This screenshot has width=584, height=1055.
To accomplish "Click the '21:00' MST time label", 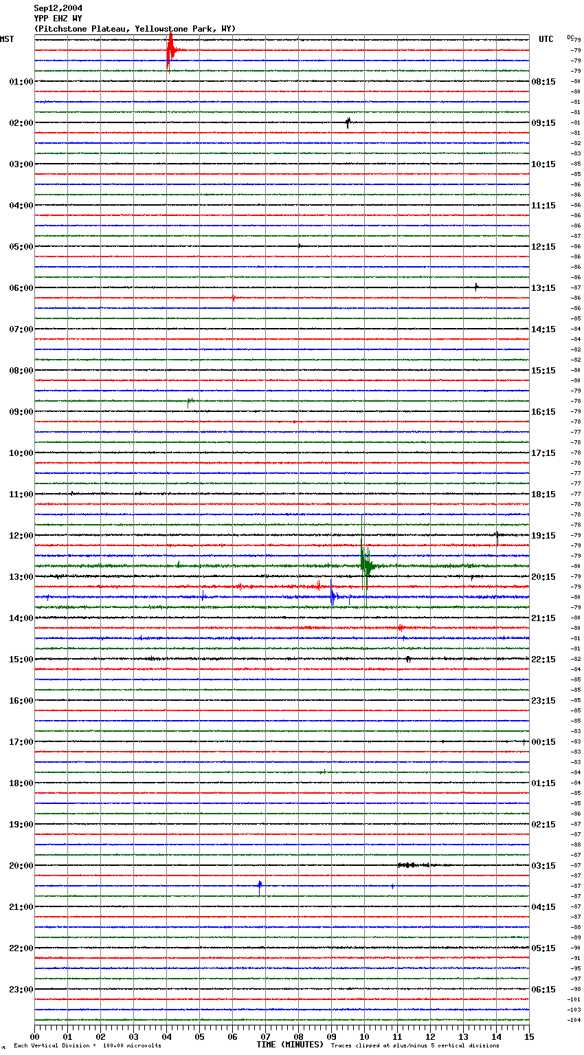I will [x=21, y=907].
